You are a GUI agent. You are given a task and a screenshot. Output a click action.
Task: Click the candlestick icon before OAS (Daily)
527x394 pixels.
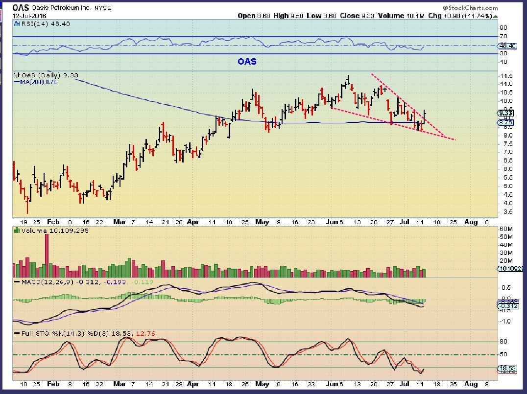(17, 75)
